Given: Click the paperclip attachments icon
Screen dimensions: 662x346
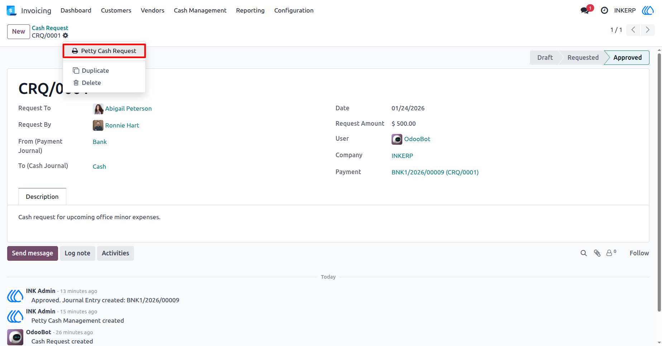Looking at the screenshot, I should (x=597, y=253).
